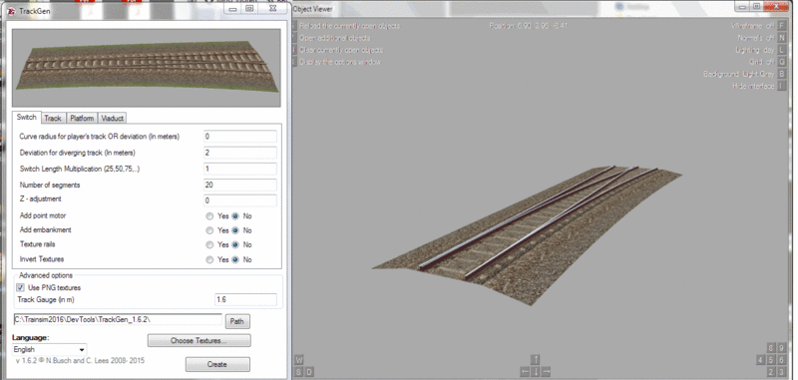Toggle wireframe with the F key icon
This screenshot has width=798, height=380.
pyautogui.click(x=782, y=26)
